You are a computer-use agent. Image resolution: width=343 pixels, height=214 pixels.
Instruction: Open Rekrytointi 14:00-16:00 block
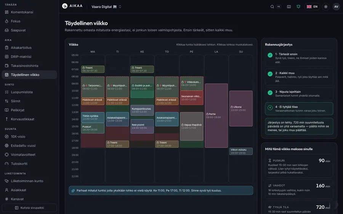point(142,126)
